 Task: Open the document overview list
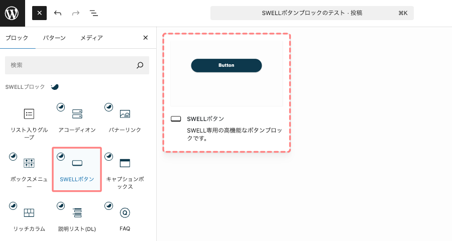click(x=94, y=13)
